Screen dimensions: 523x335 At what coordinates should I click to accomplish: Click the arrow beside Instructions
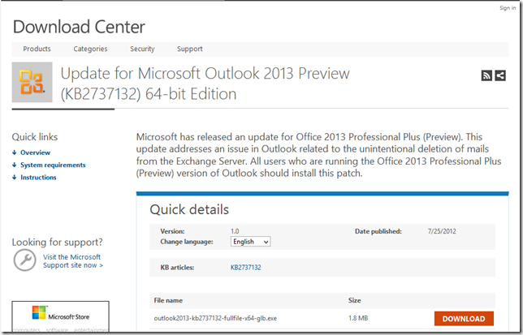coord(15,177)
